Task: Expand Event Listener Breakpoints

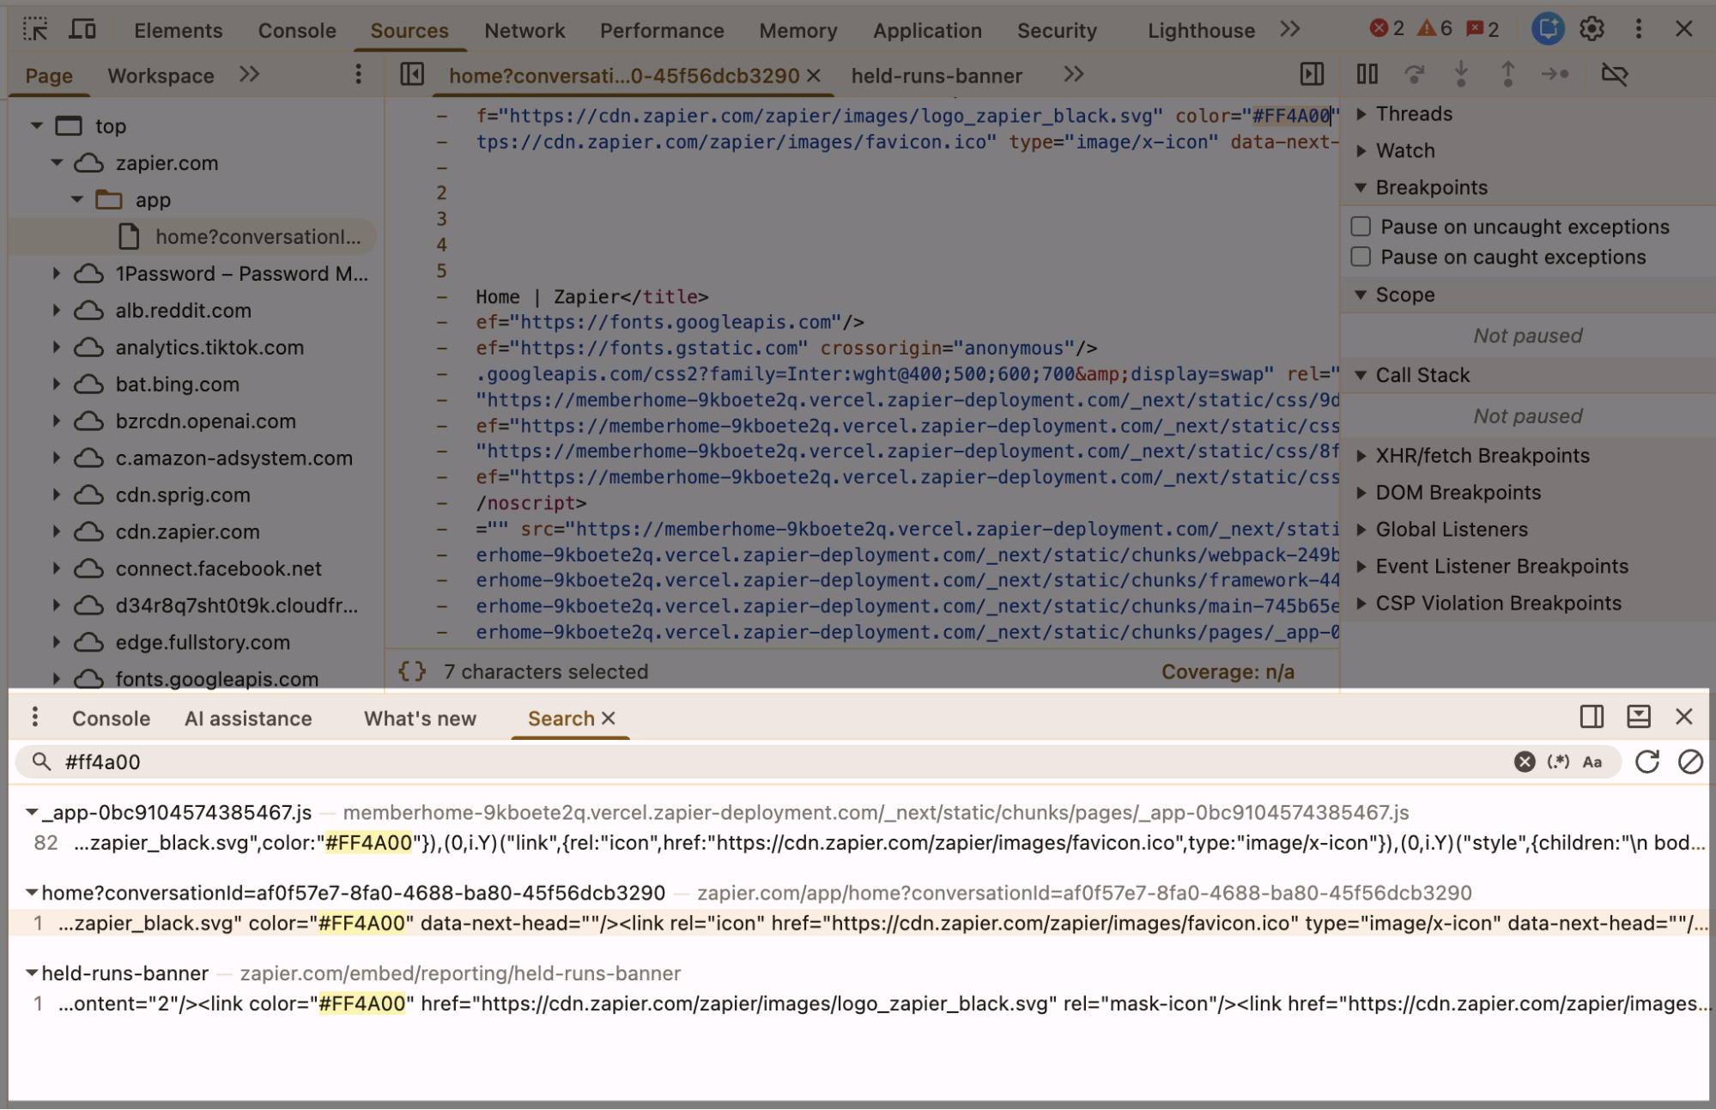Action: point(1361,567)
